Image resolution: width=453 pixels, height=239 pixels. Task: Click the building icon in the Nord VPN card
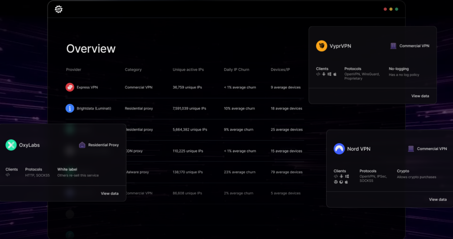tap(411, 149)
